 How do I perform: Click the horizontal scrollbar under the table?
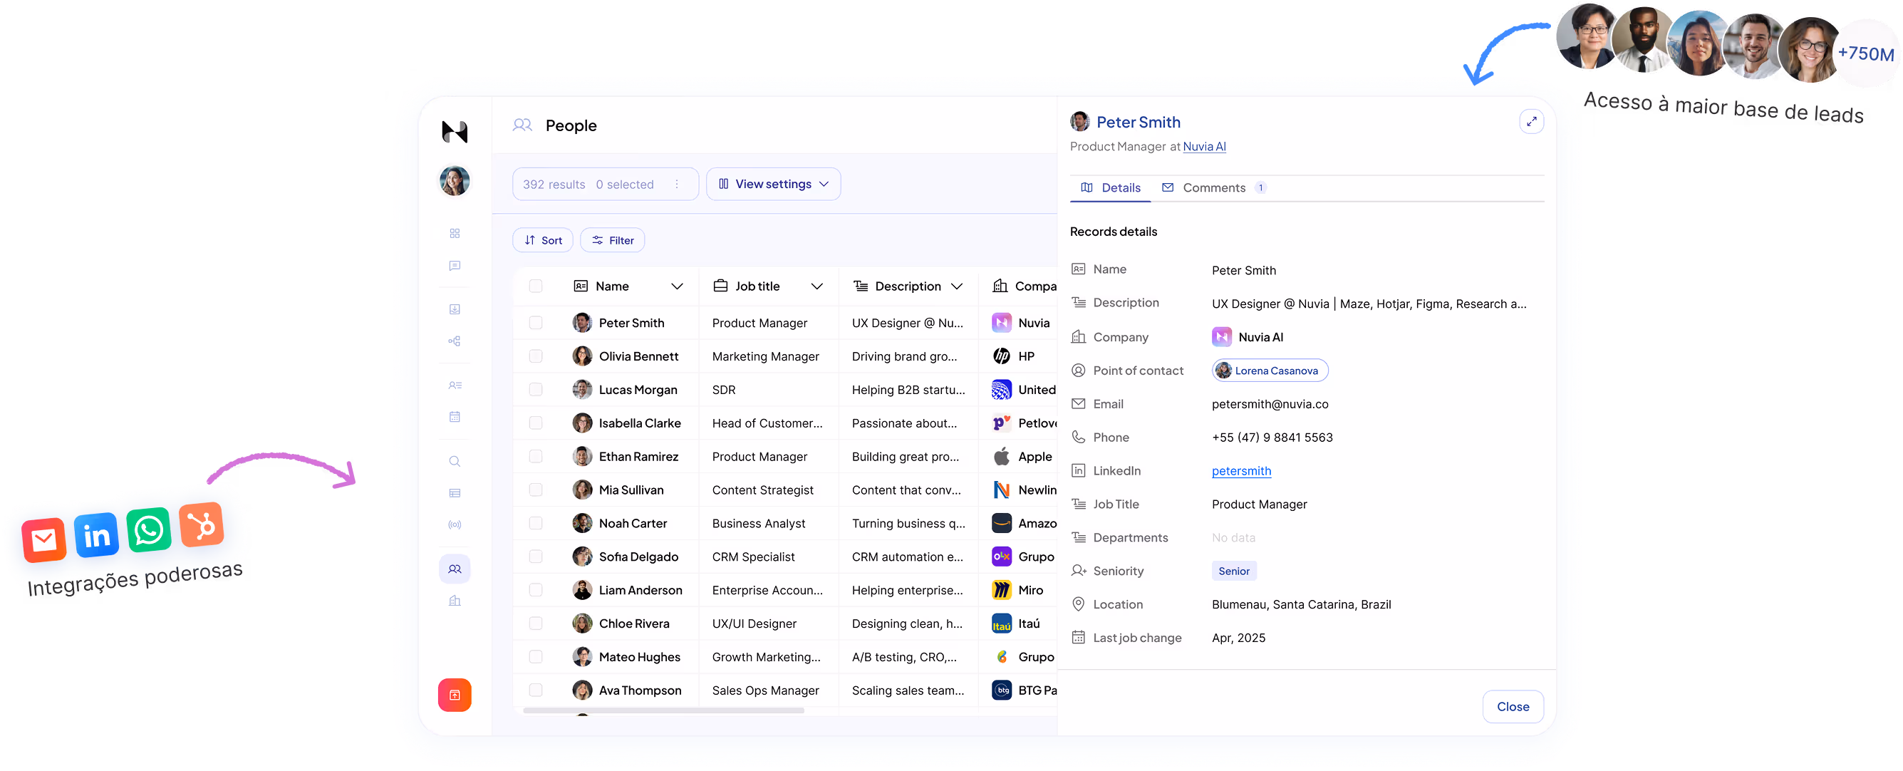pyautogui.click(x=663, y=710)
